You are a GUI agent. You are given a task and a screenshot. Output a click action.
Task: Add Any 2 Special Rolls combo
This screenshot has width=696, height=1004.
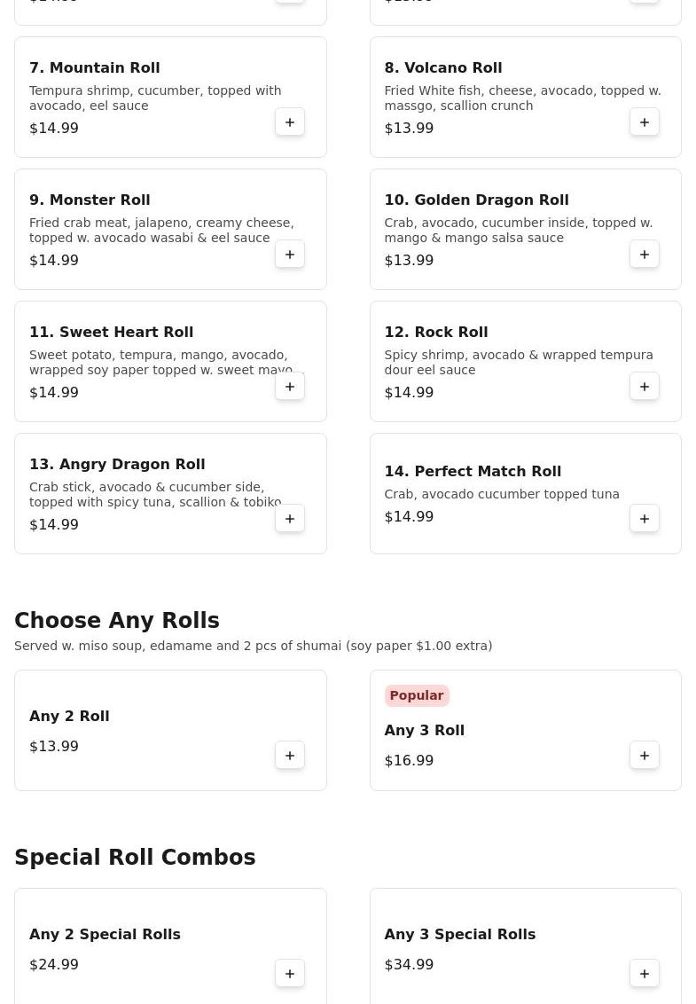pos(290,974)
